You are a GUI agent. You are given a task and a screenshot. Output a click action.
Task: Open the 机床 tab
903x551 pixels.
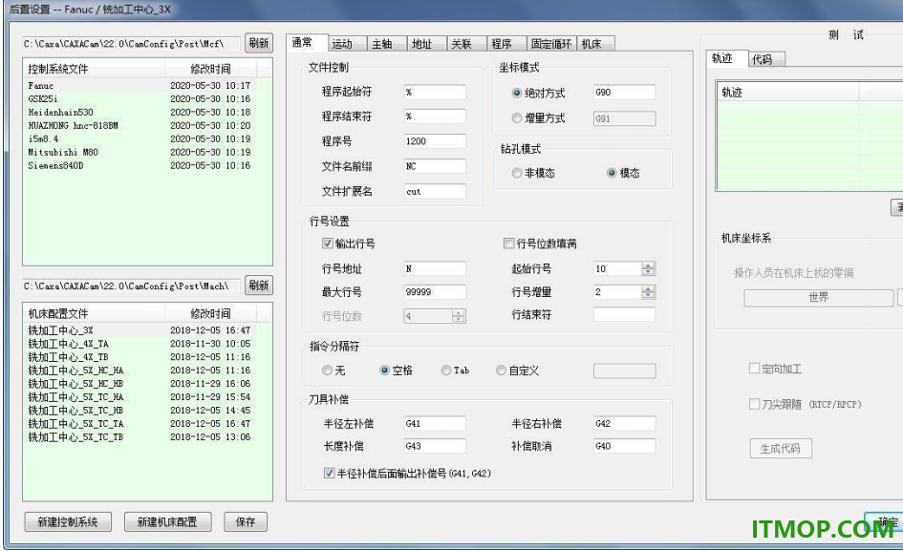tap(595, 44)
